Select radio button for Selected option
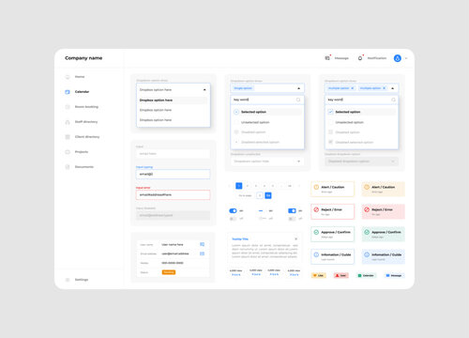469x338 pixels. (236, 112)
